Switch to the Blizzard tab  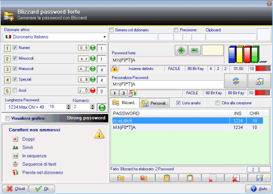[125, 103]
